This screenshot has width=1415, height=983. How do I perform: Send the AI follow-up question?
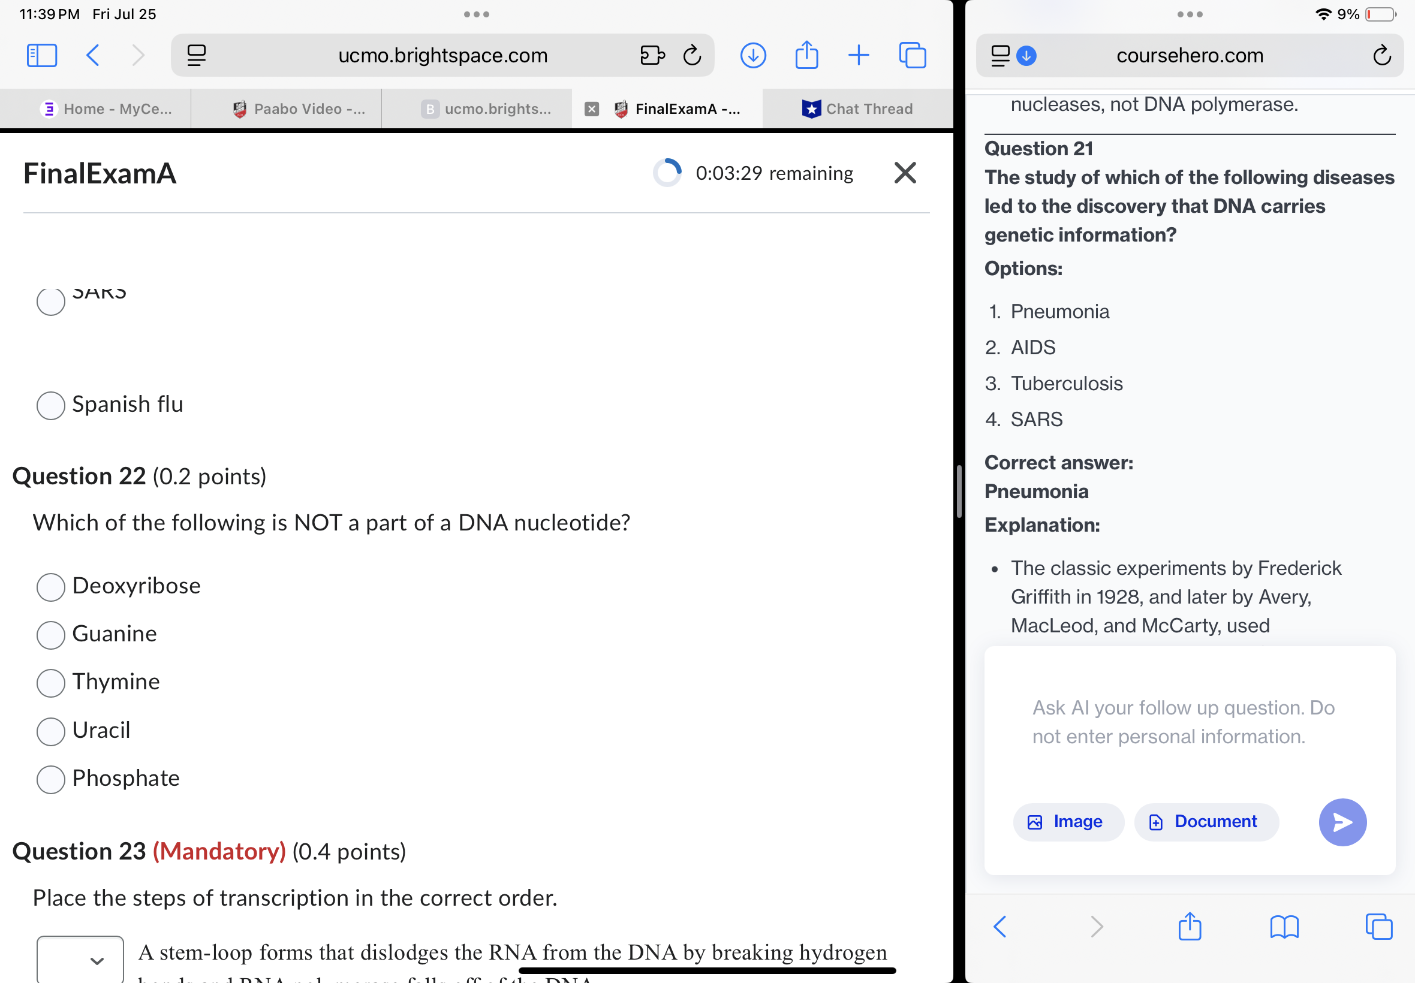click(x=1342, y=822)
